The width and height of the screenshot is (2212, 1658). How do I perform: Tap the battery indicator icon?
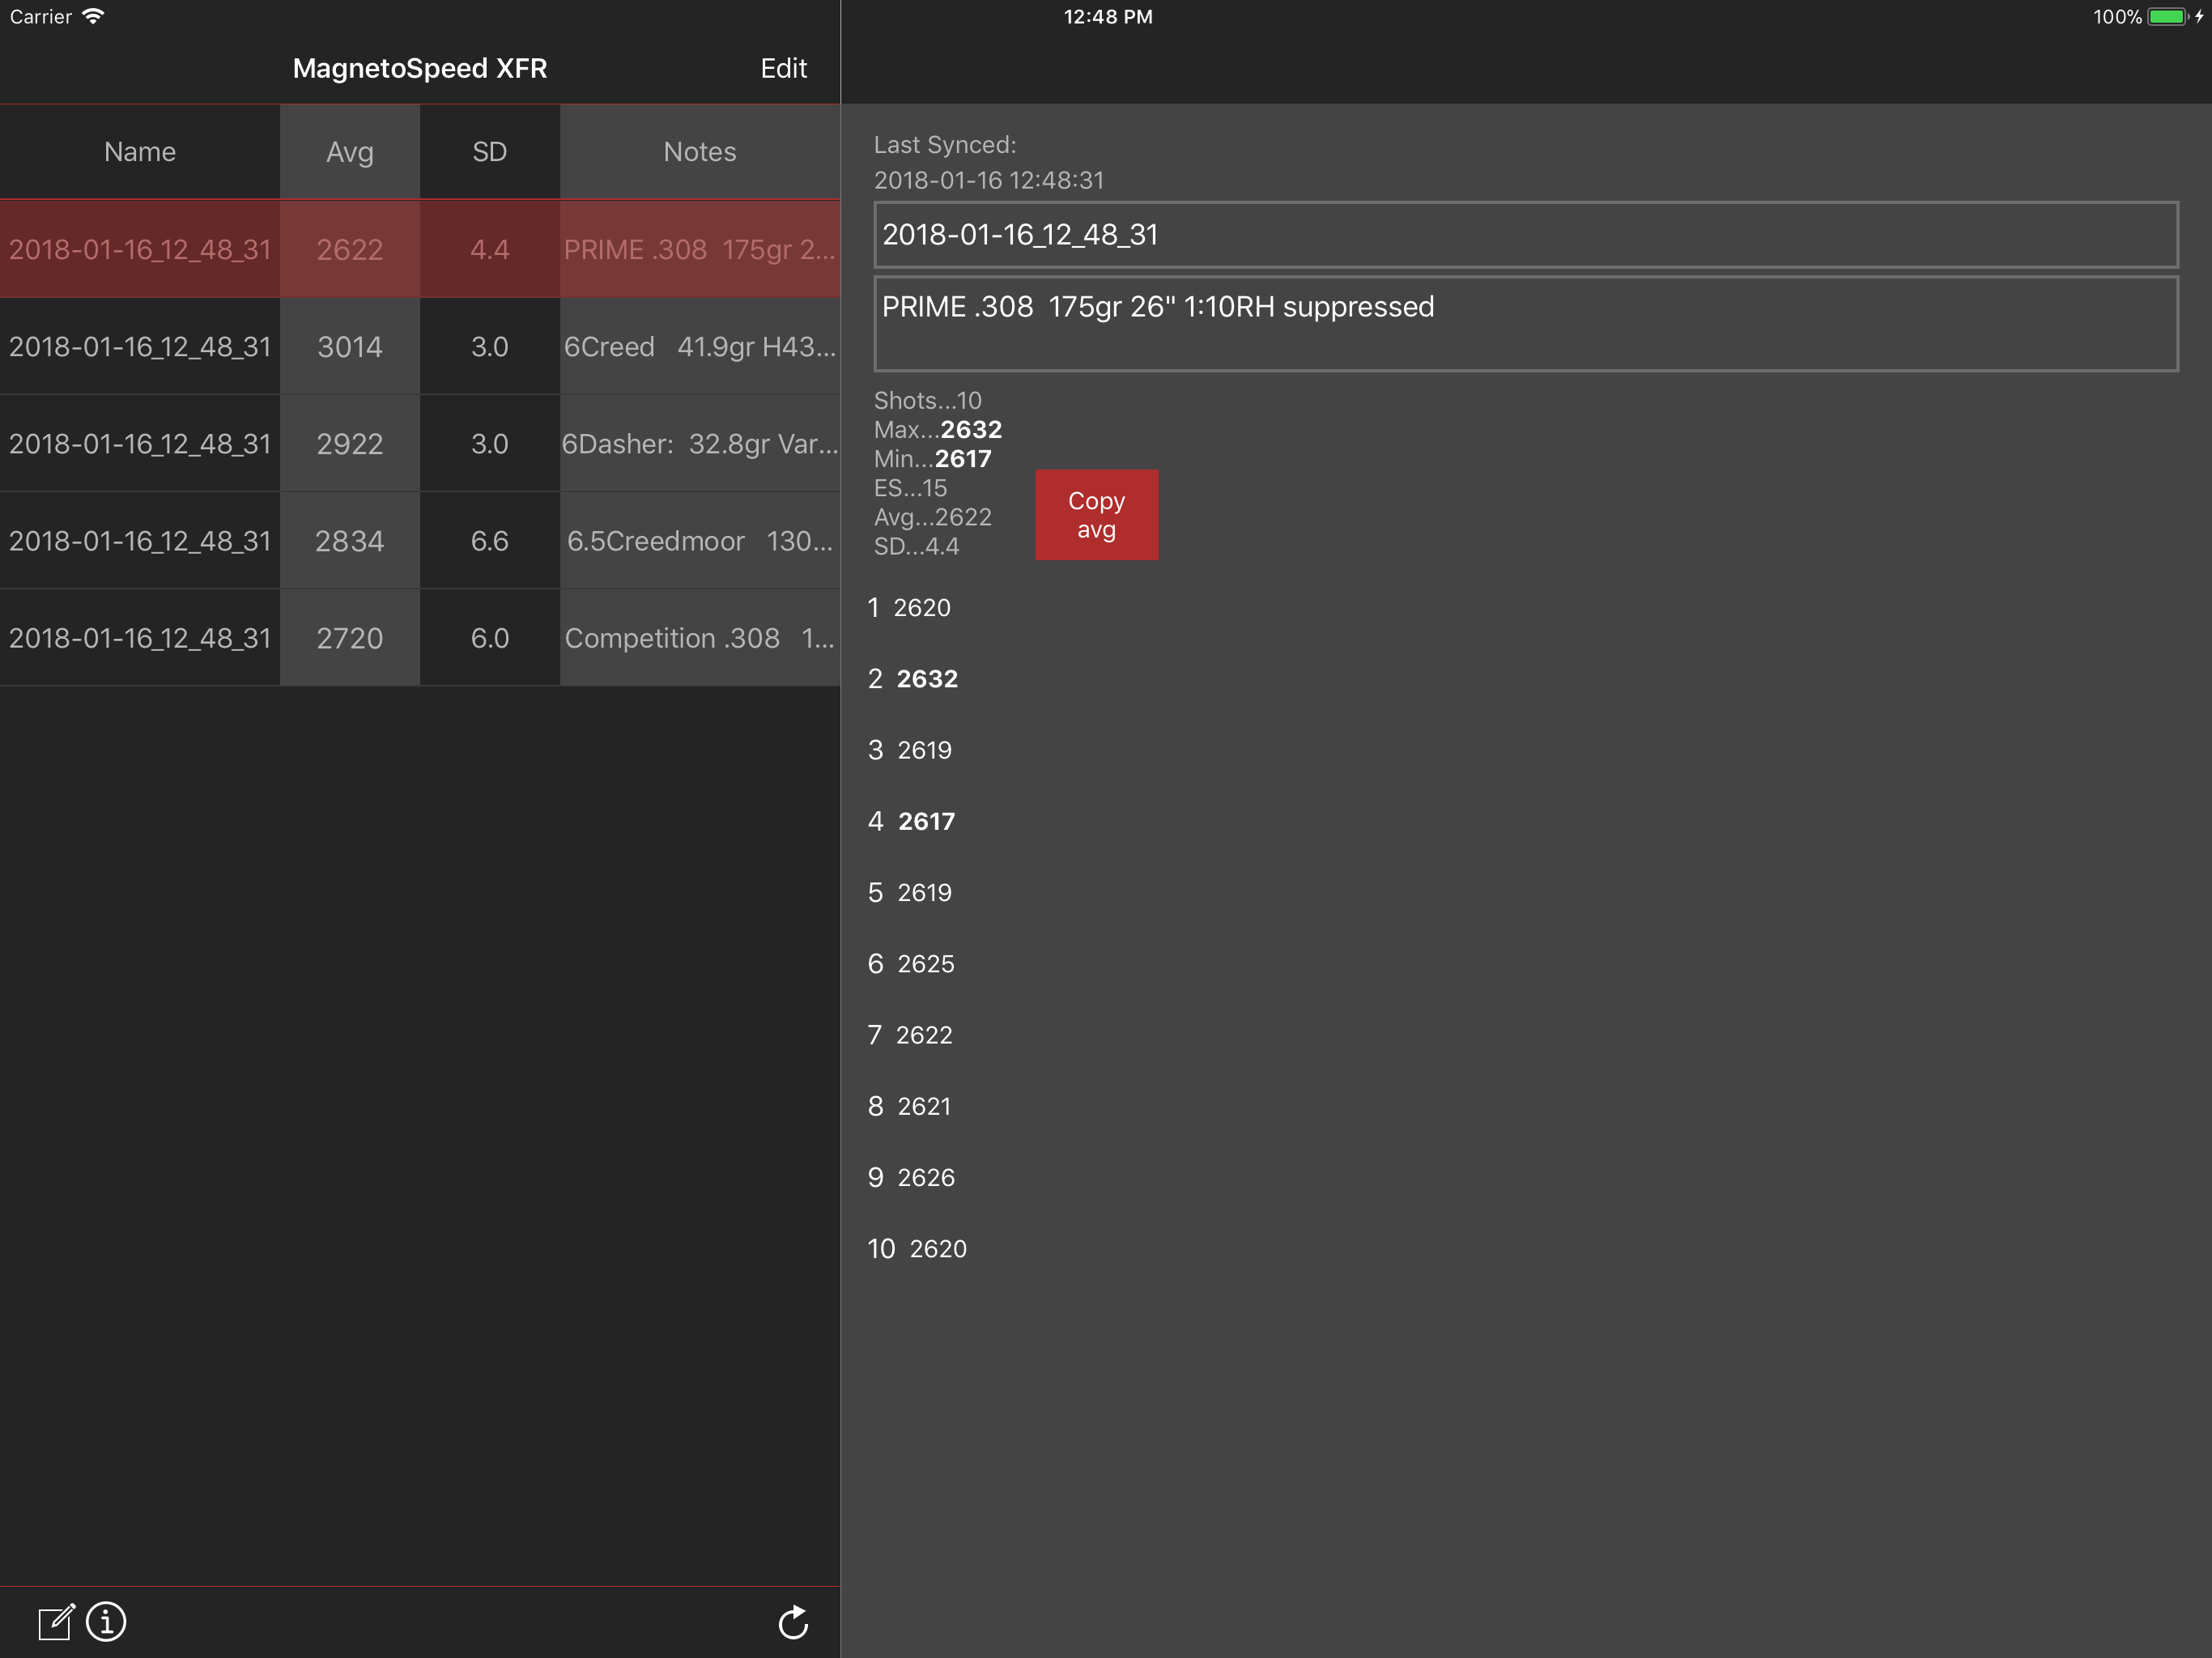[2166, 16]
